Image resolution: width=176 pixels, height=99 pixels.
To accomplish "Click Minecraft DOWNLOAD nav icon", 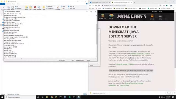I will tap(103, 17).
